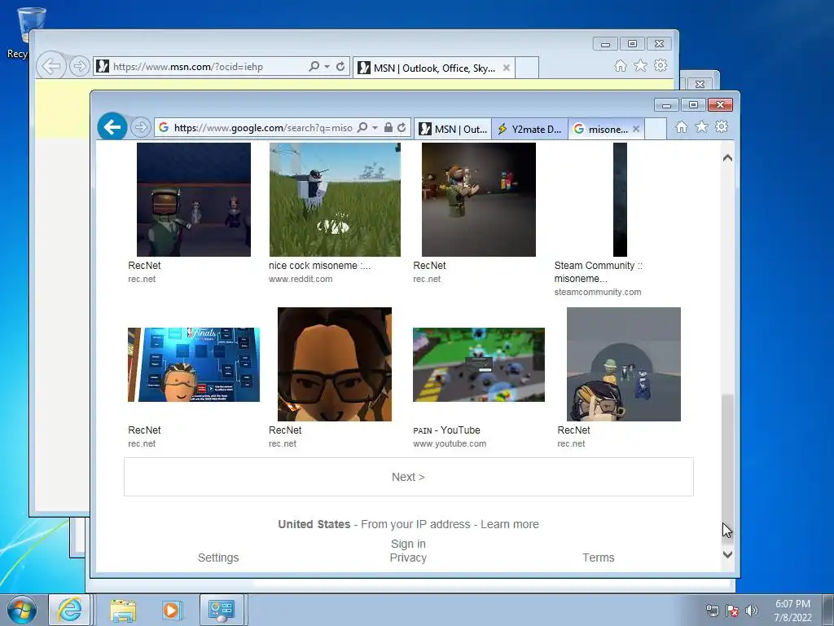Click the Next > button
834x626 pixels.
coord(409,477)
